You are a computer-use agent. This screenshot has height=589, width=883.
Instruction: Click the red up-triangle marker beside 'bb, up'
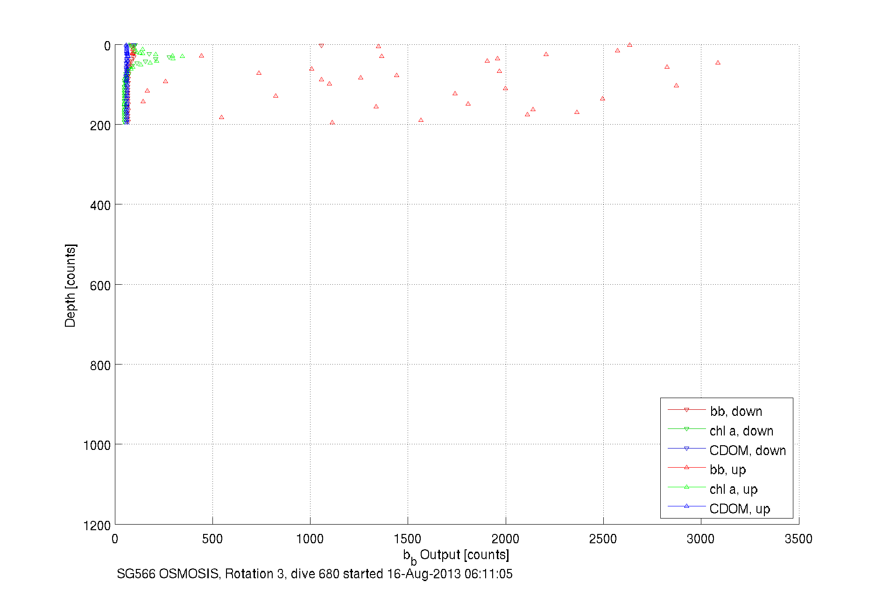686,467
